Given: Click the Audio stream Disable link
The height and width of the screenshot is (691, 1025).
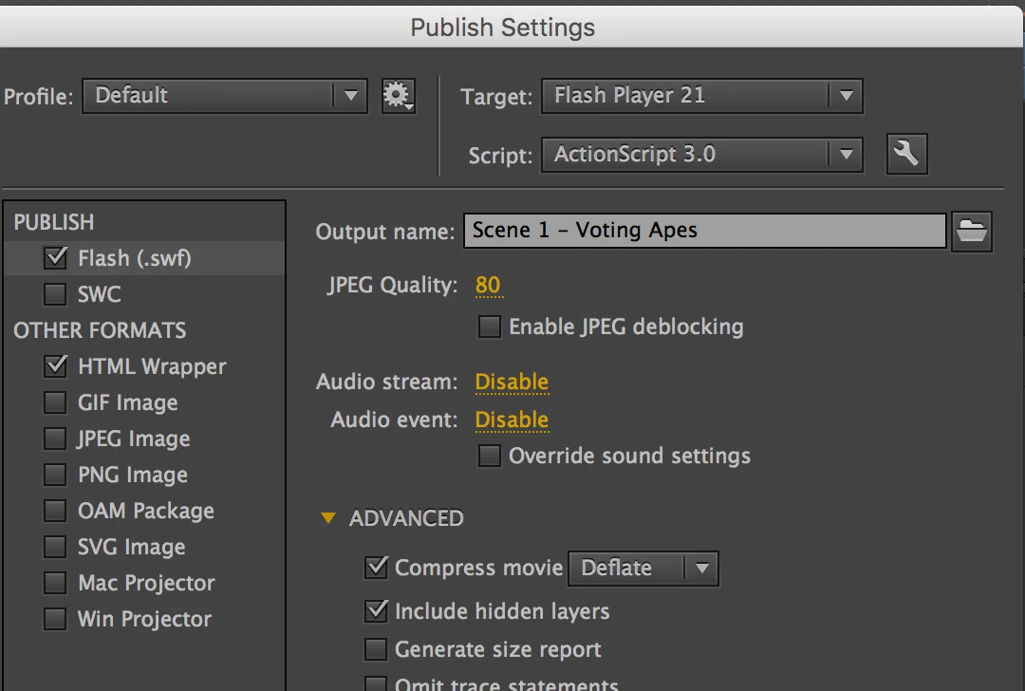Looking at the screenshot, I should click(512, 383).
